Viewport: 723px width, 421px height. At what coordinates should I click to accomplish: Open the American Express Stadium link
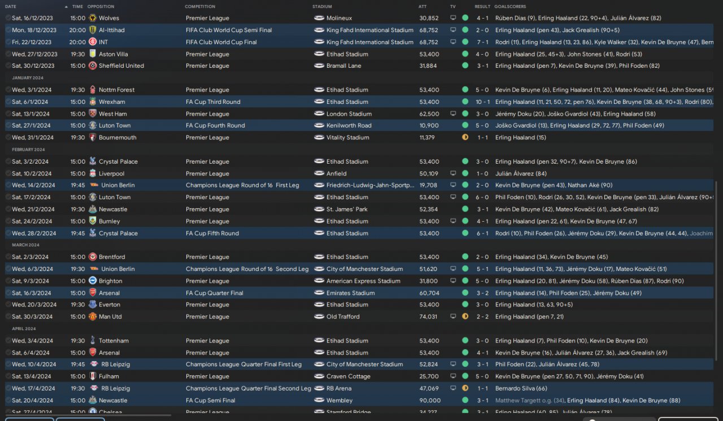pyautogui.click(x=363, y=280)
